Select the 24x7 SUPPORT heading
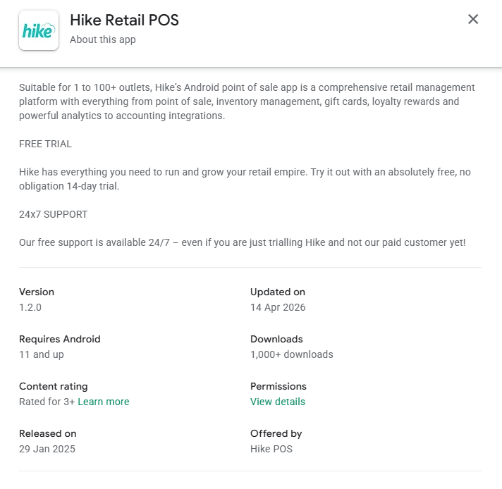This screenshot has height=489, width=502. pos(54,214)
